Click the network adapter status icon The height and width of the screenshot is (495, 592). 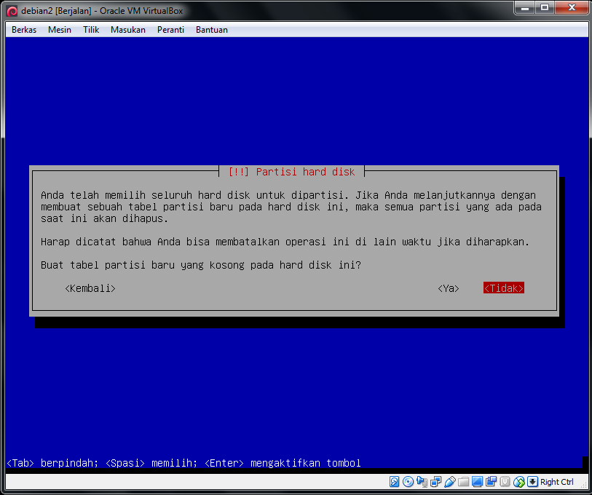(x=435, y=481)
